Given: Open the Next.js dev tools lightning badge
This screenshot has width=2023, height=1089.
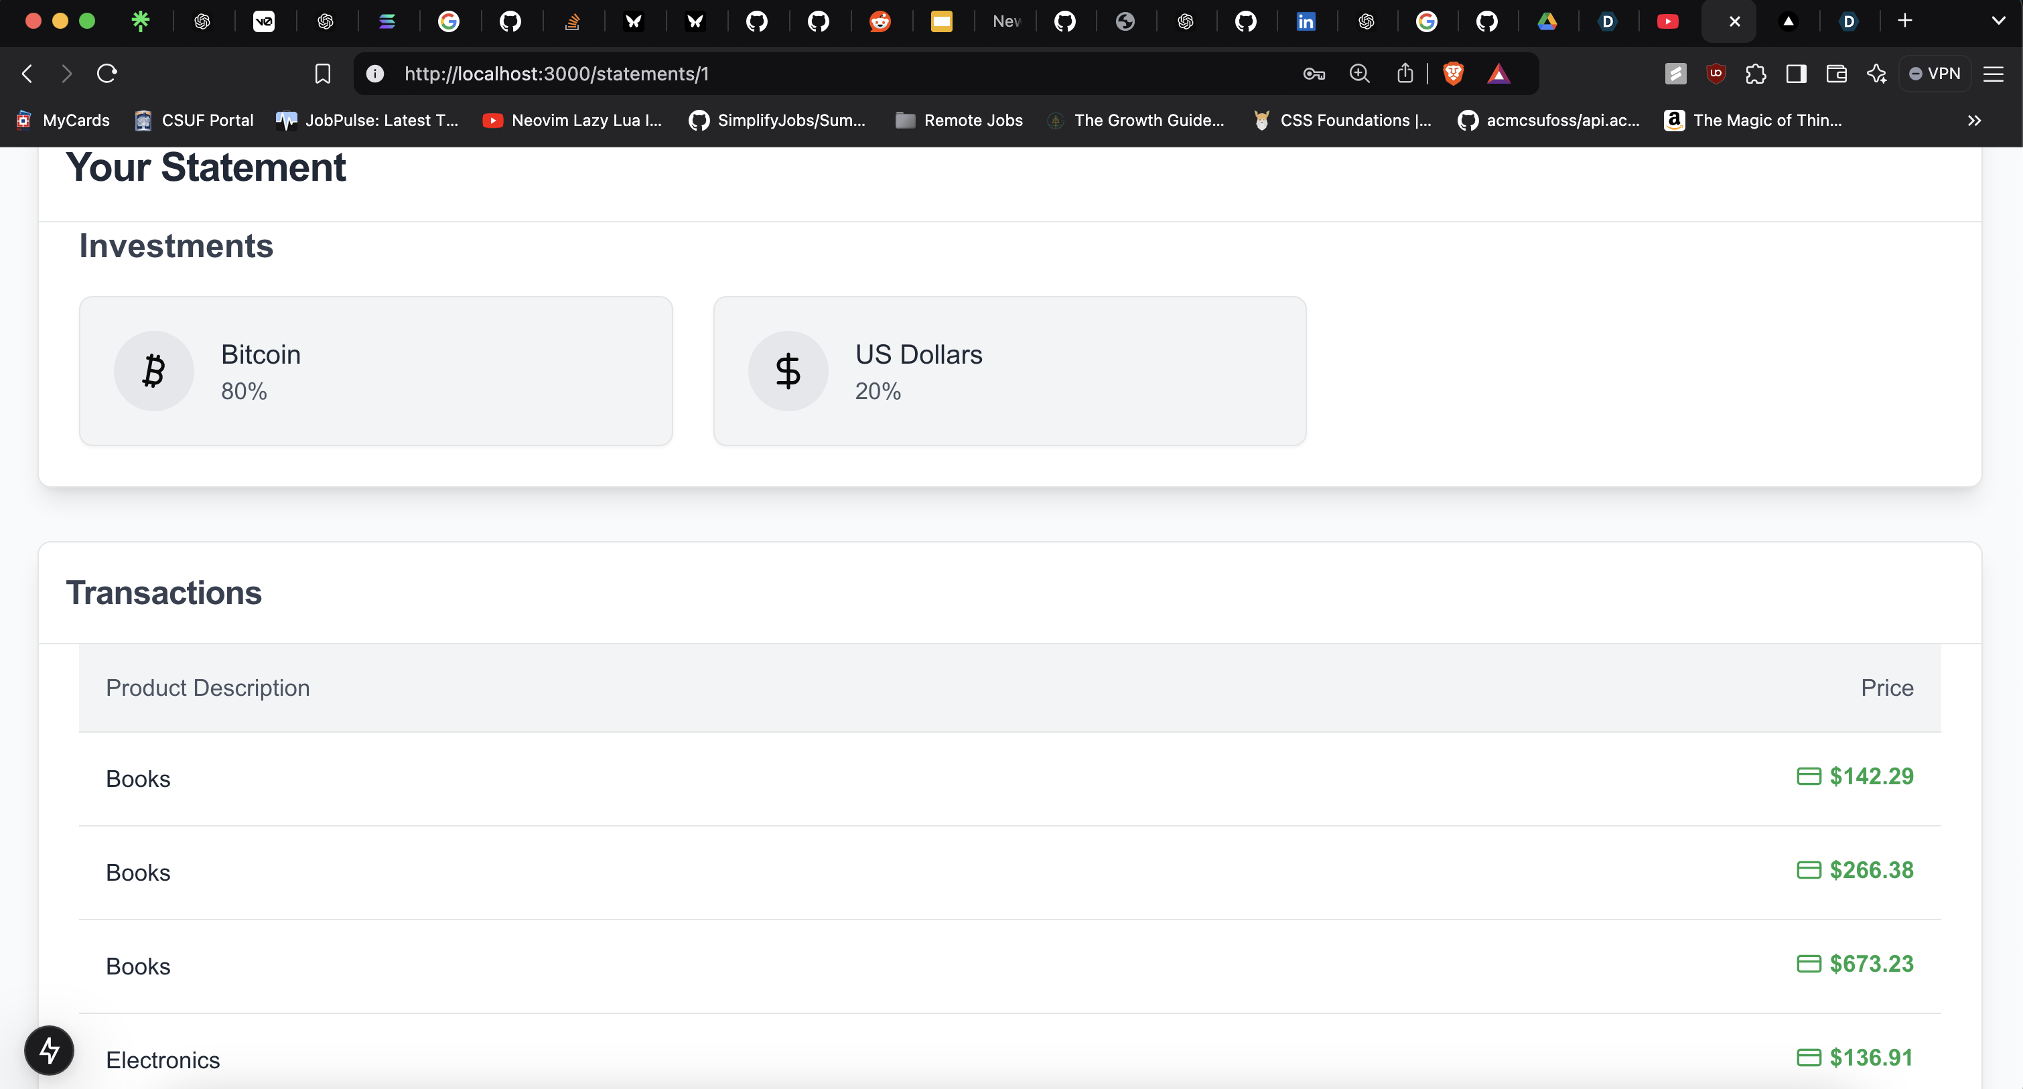Looking at the screenshot, I should [50, 1049].
